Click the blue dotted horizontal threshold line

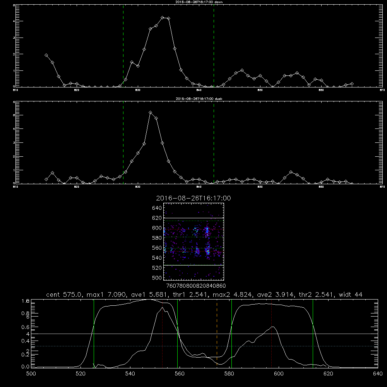coord(204,346)
